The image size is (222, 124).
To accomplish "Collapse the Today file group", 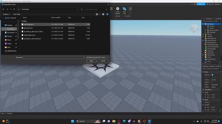I will click(x=21, y=21).
